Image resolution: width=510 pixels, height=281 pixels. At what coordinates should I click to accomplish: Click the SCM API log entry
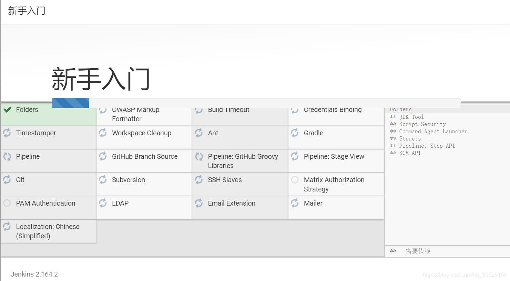(405, 153)
